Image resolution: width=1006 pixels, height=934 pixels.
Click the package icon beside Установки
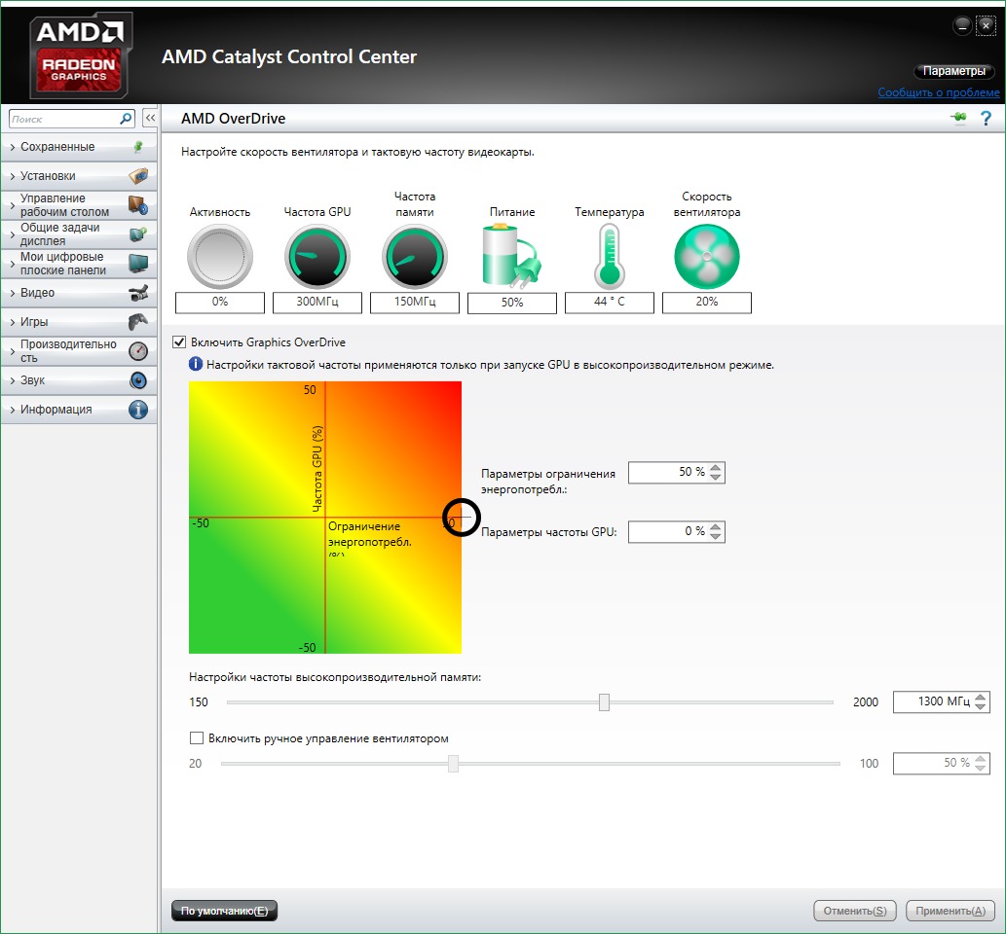pyautogui.click(x=138, y=175)
